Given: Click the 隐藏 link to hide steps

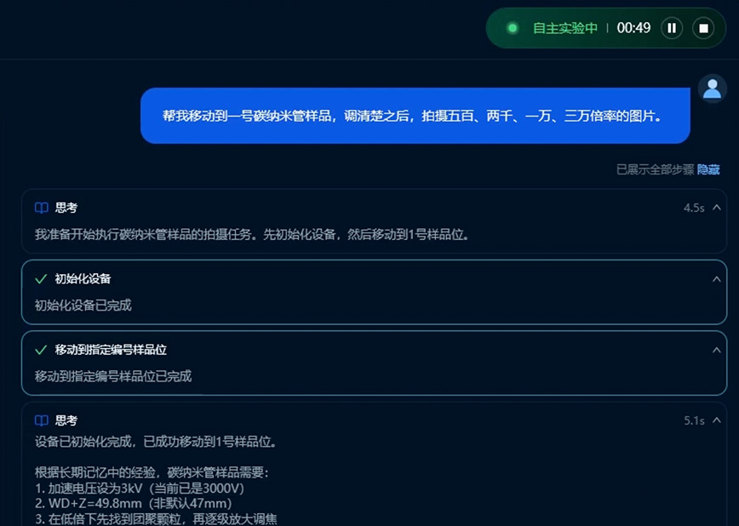Looking at the screenshot, I should (x=708, y=169).
